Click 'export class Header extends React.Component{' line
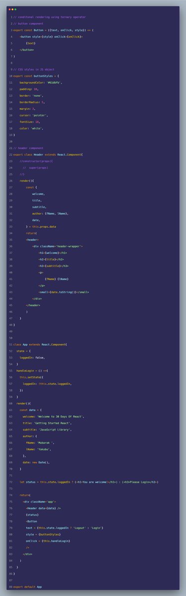Image resolution: width=186 pixels, height=596 pixels. coord(48,154)
